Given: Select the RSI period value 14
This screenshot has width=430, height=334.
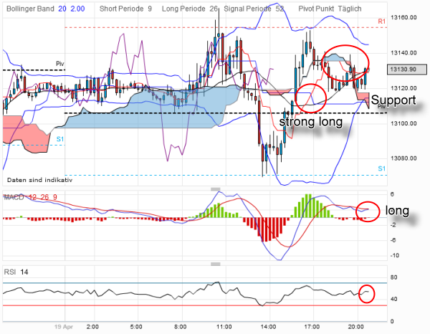Looking at the screenshot, I should click(x=24, y=272).
